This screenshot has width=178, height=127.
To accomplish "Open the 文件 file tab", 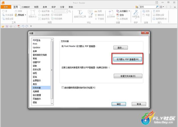I will 6,7.
